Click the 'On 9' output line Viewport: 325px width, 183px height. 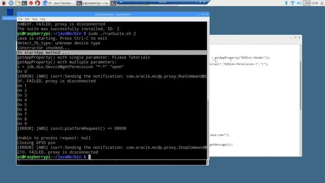tap(22, 124)
